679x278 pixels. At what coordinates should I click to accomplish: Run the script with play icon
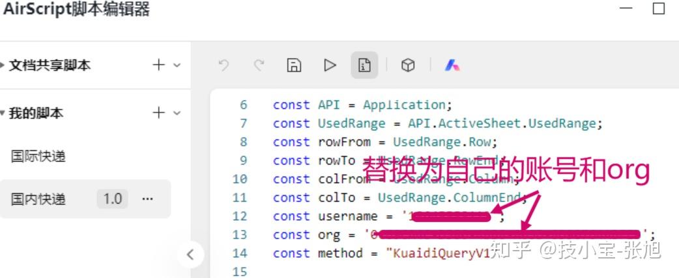[x=330, y=65]
